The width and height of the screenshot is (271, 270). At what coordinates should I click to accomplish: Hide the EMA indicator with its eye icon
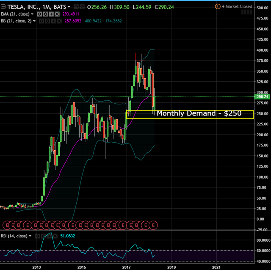tap(39, 14)
